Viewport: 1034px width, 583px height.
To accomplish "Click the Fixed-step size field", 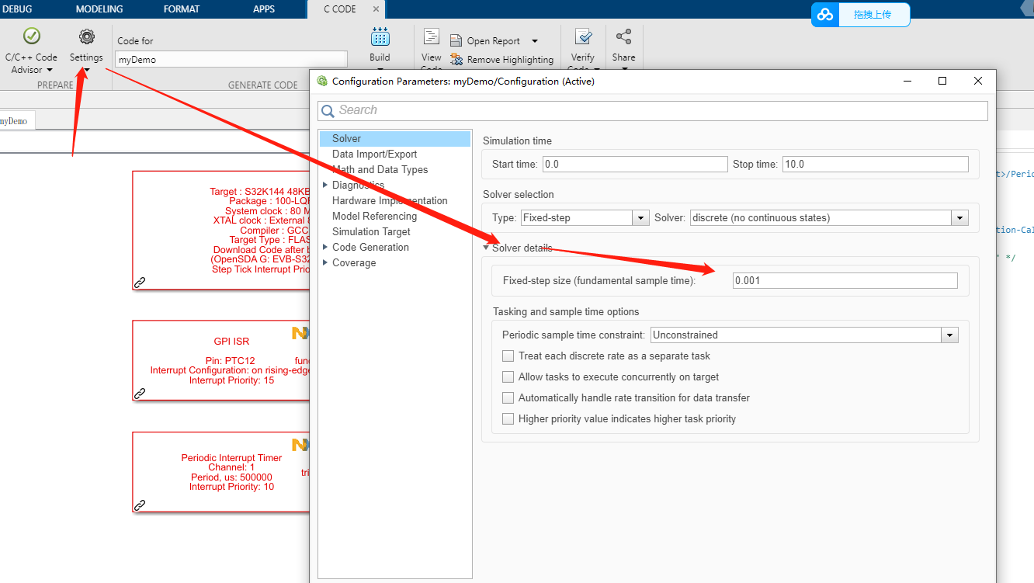I will coord(845,280).
